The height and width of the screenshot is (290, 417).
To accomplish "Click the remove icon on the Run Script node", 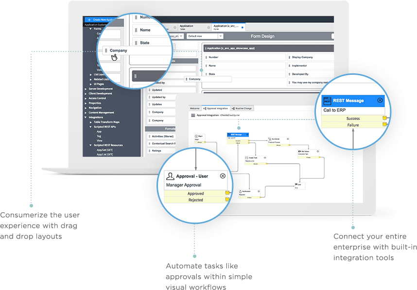I will click(x=288, y=139).
